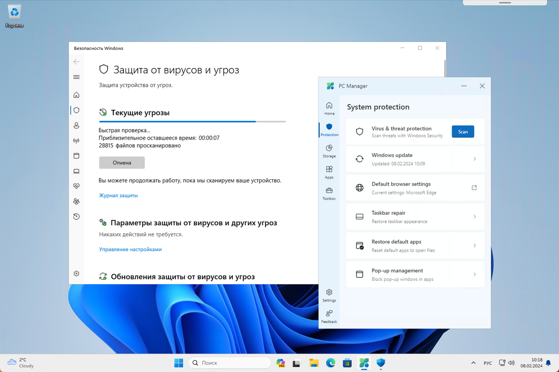Expand the Taskbar repair chevron
The image size is (559, 372).
475,217
